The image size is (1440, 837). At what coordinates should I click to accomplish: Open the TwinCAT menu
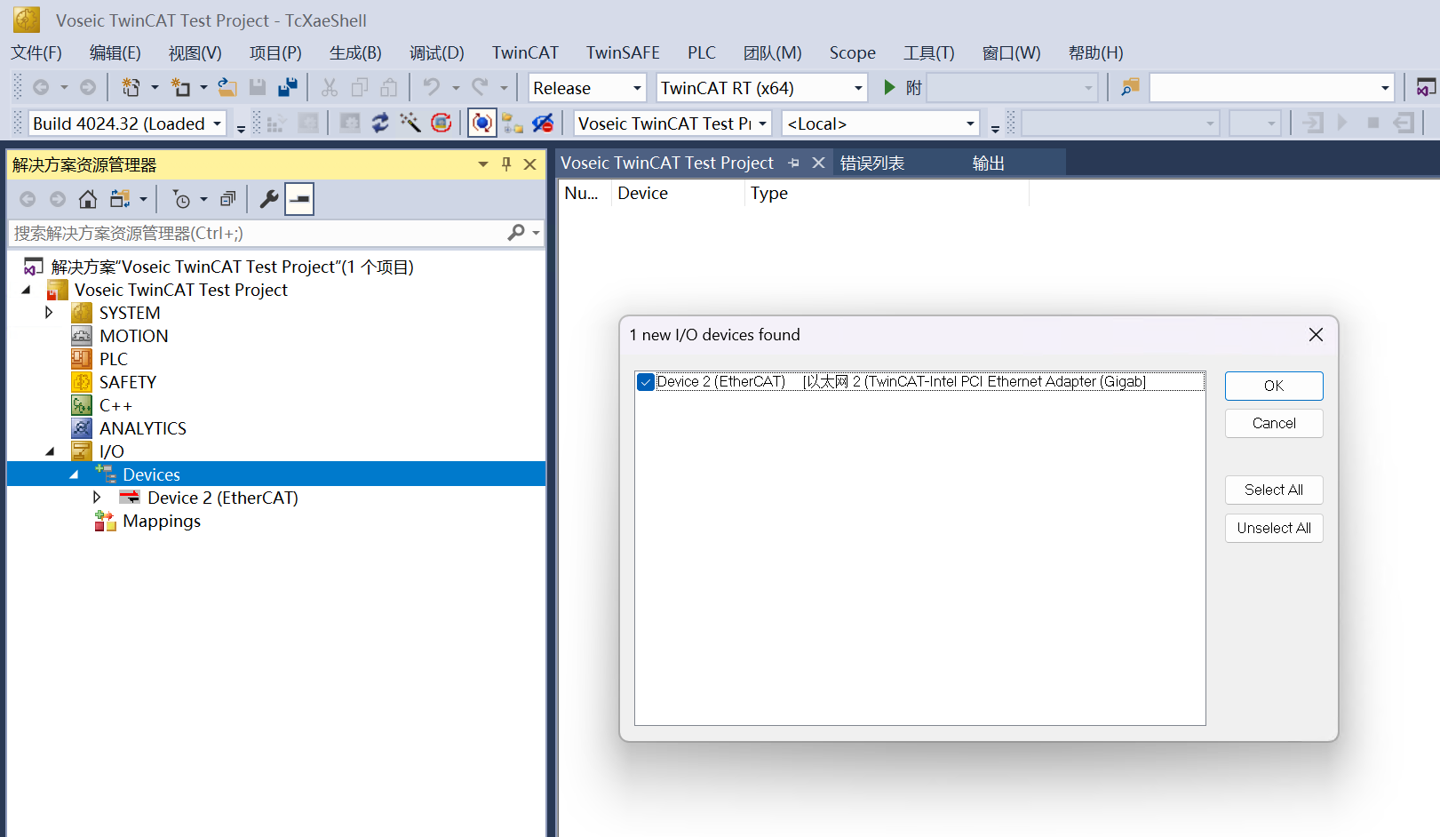point(525,52)
